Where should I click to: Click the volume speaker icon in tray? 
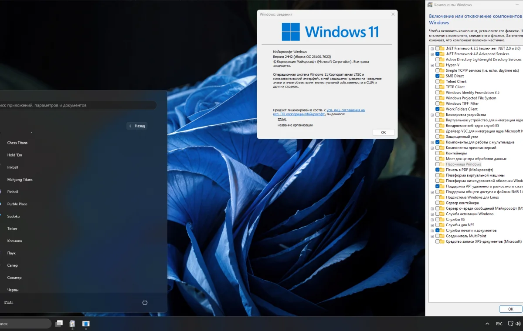[518, 324]
